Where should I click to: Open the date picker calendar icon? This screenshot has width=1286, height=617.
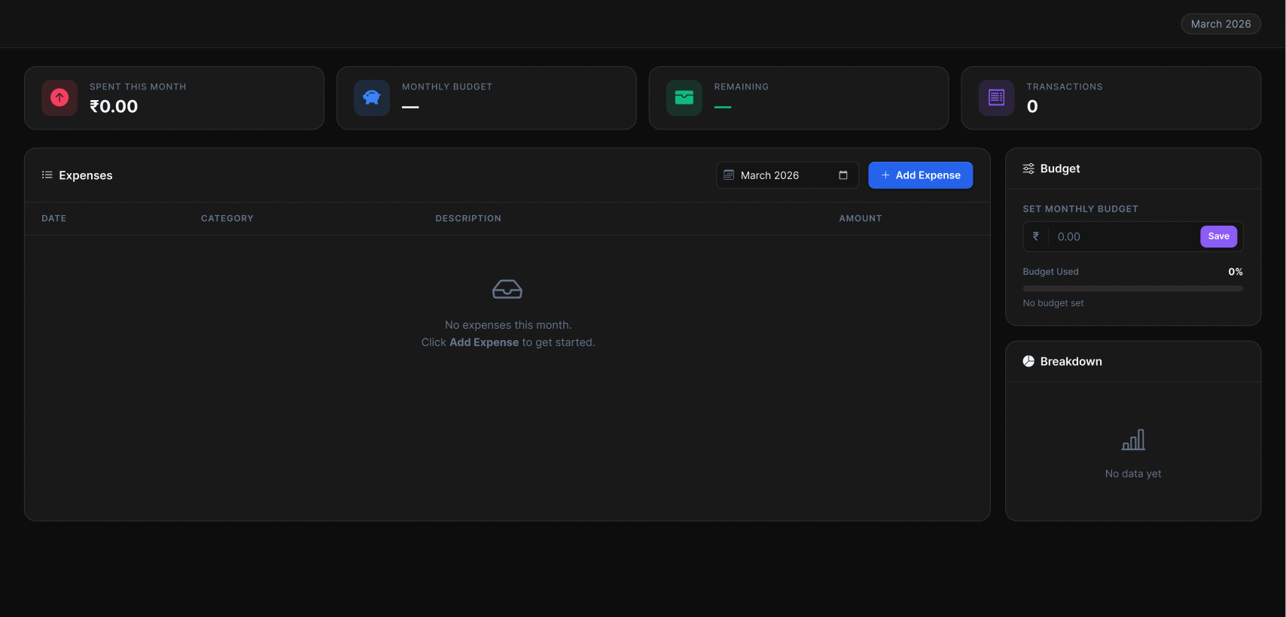pyautogui.click(x=843, y=175)
